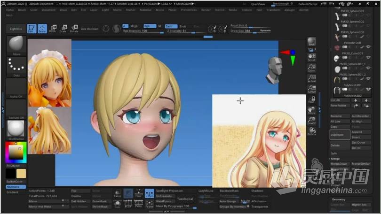Toggle Dynamic draw size button
The image size is (381, 214).
pos(265,31)
